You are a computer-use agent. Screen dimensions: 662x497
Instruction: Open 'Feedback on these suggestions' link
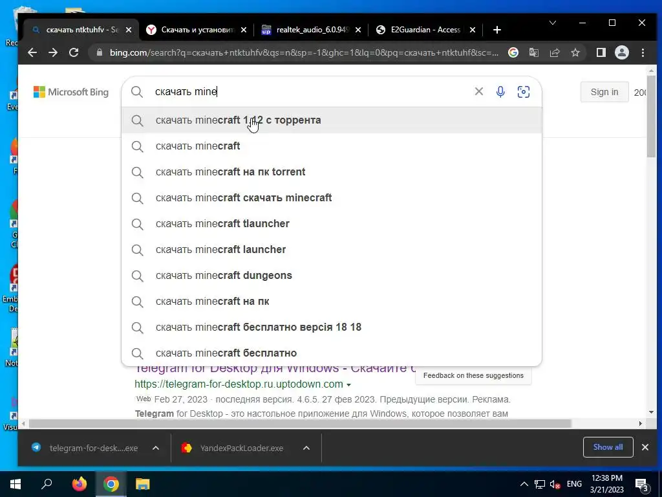pyautogui.click(x=473, y=375)
